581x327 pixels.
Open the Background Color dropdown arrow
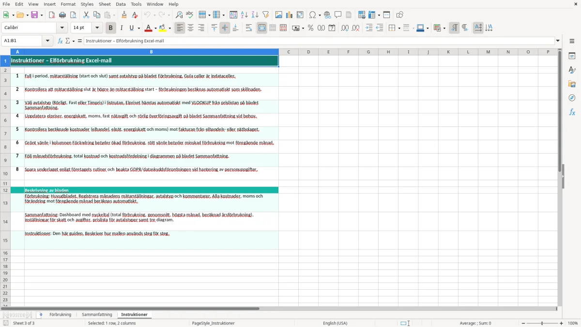point(170,28)
